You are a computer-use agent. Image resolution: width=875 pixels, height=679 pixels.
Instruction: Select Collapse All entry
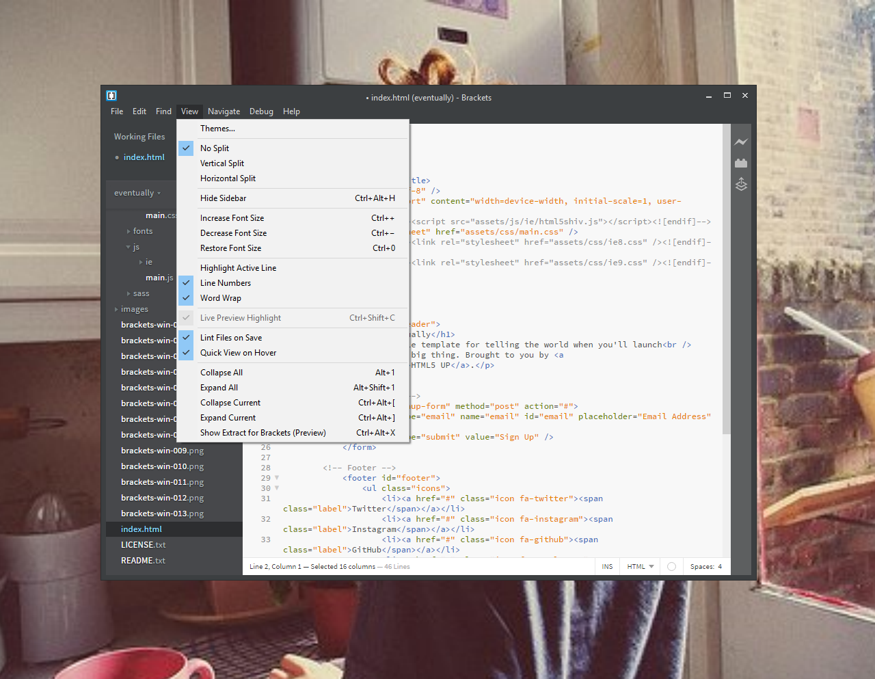click(x=293, y=373)
